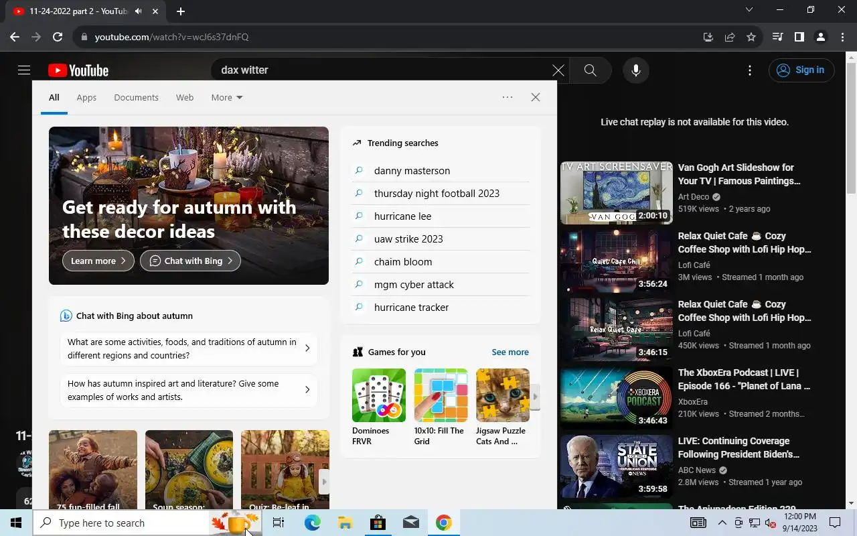Open Chrome install app icon
This screenshot has height=536, width=857.
708,37
